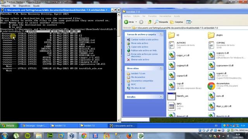This screenshot has height=139, width=248.
Task: Select the documentation Chrome HTML document
Action: click(211, 86)
